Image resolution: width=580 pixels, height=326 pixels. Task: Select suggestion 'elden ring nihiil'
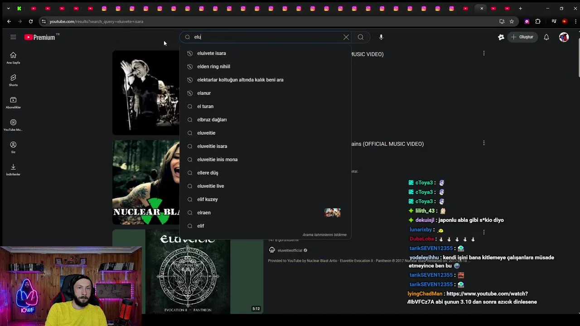pyautogui.click(x=266, y=67)
